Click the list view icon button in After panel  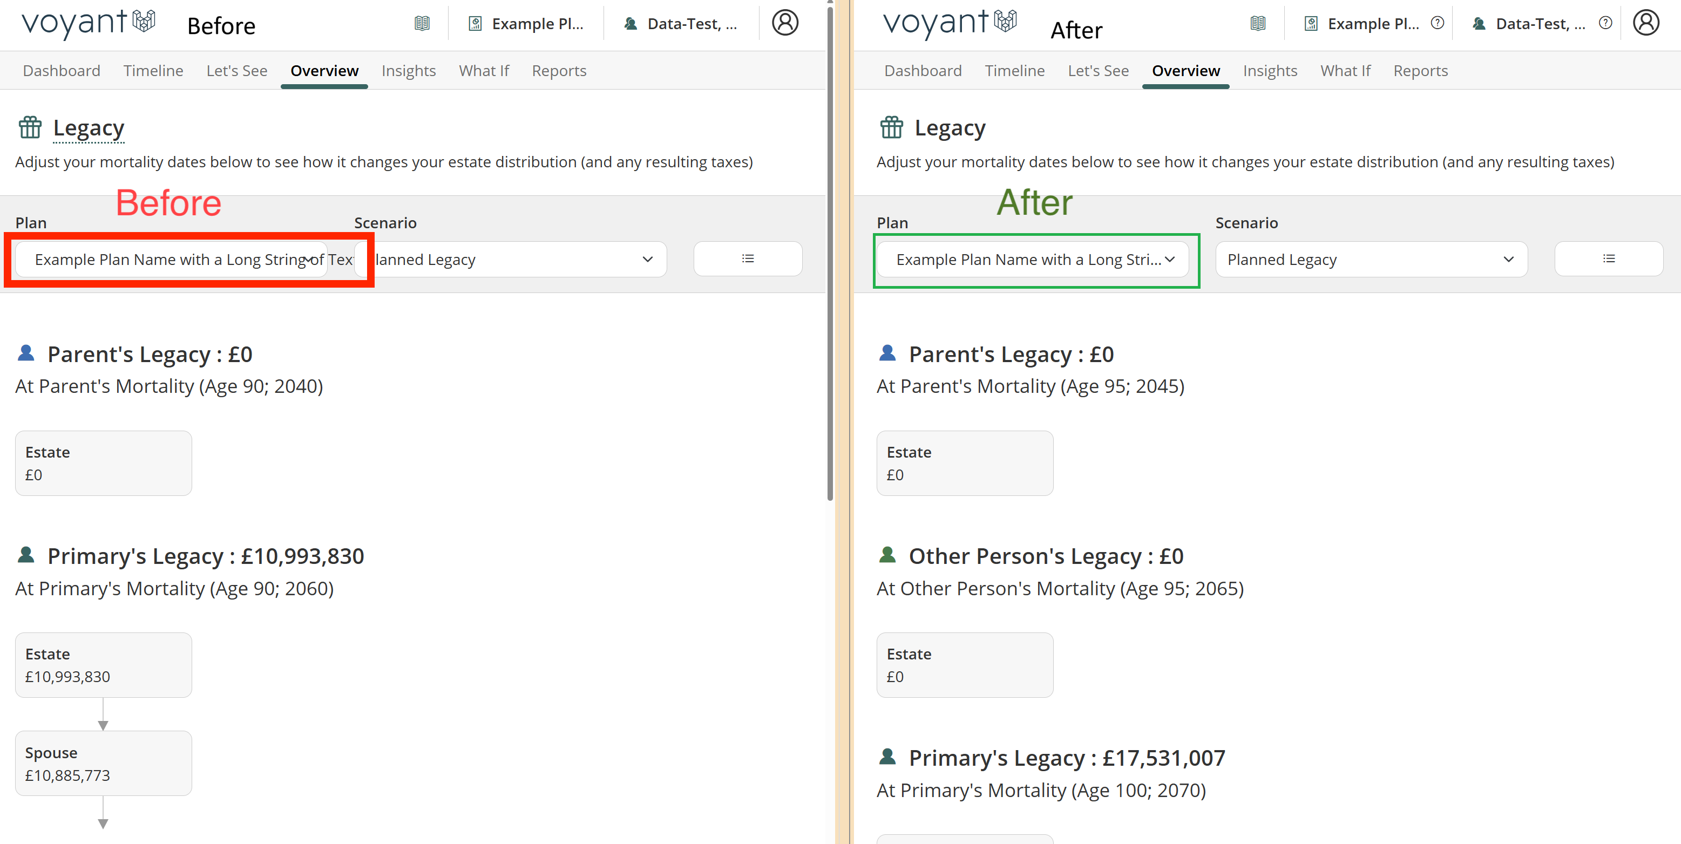click(x=1609, y=259)
